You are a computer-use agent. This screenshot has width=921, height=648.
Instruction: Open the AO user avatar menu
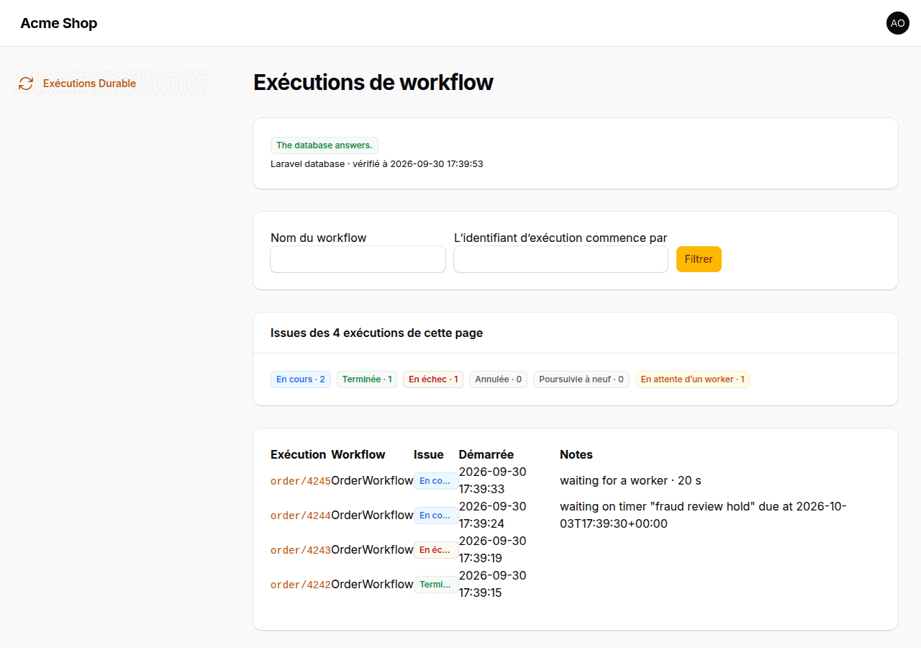(898, 23)
